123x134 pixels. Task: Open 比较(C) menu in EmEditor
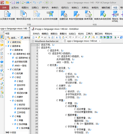[72, 34]
